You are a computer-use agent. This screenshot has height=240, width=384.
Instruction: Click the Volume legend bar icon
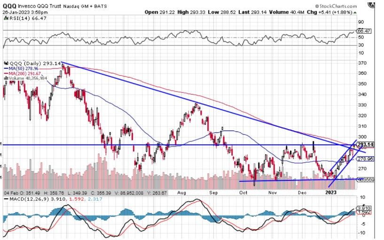point(5,78)
